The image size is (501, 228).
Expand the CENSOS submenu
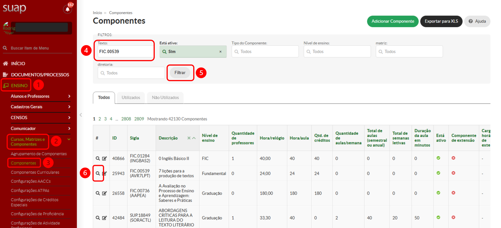point(41,117)
